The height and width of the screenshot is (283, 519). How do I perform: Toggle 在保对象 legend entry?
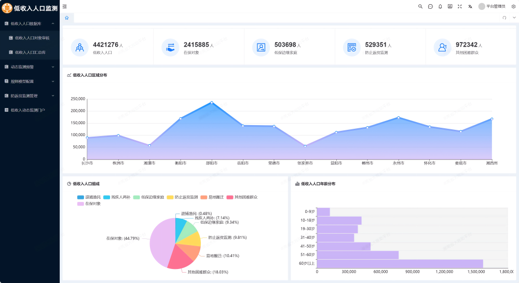pyautogui.click(x=89, y=204)
